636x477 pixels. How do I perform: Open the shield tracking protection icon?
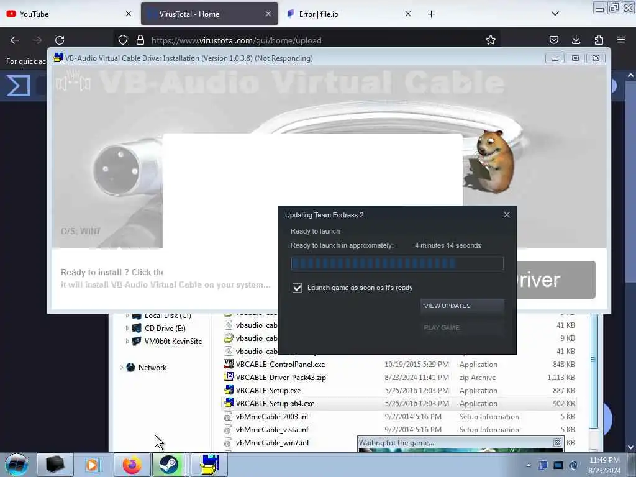tap(123, 40)
